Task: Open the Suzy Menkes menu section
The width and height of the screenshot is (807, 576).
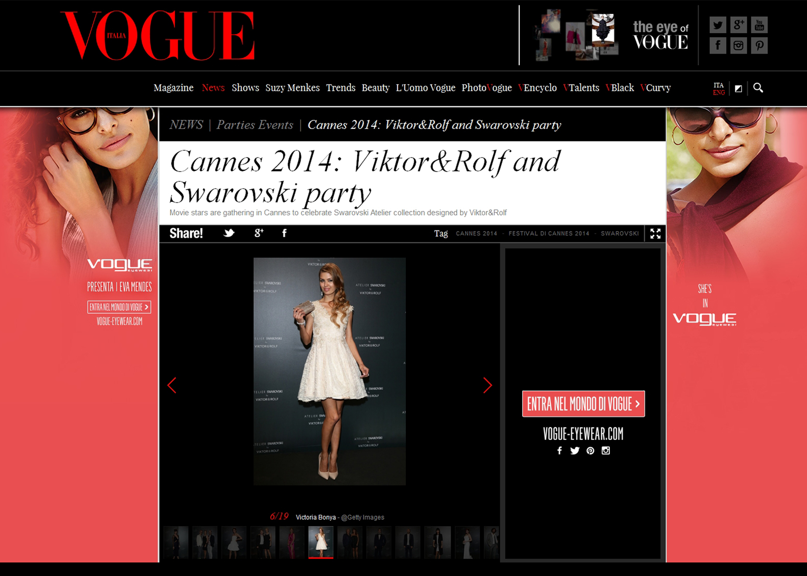Action: coord(292,88)
